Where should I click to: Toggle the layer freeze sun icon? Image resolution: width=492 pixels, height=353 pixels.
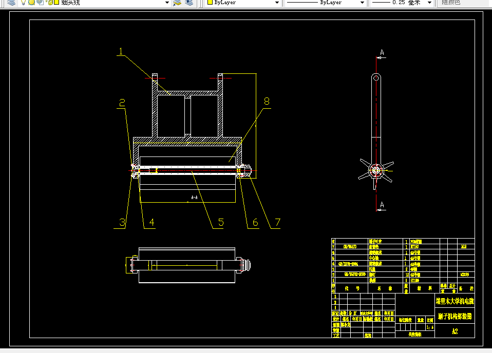click(x=31, y=3)
